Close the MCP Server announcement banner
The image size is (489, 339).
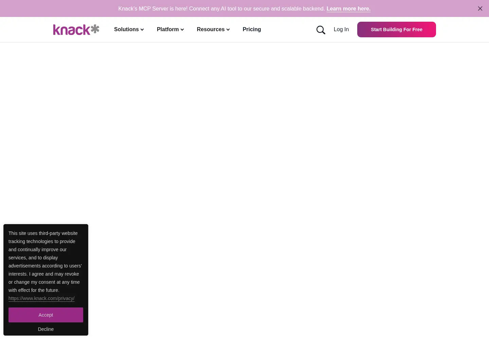tap(480, 8)
